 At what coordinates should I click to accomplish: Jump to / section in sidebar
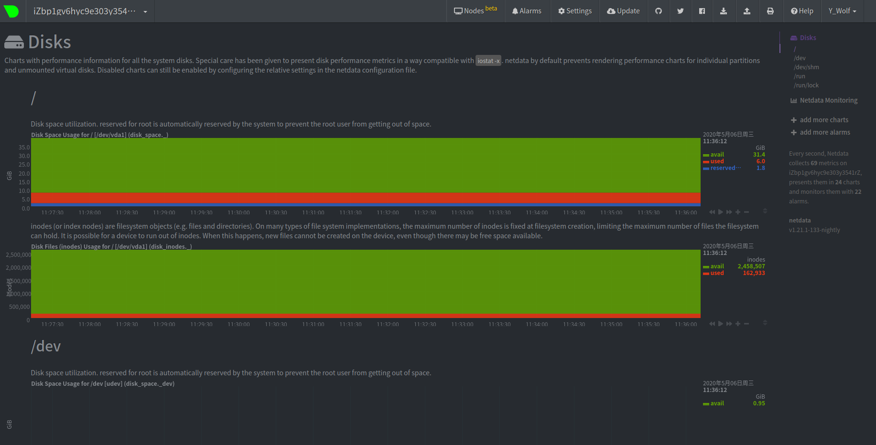pyautogui.click(x=795, y=49)
